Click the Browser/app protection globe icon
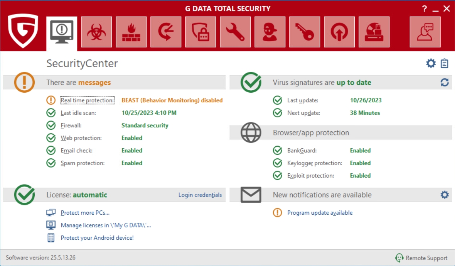 pyautogui.click(x=251, y=132)
